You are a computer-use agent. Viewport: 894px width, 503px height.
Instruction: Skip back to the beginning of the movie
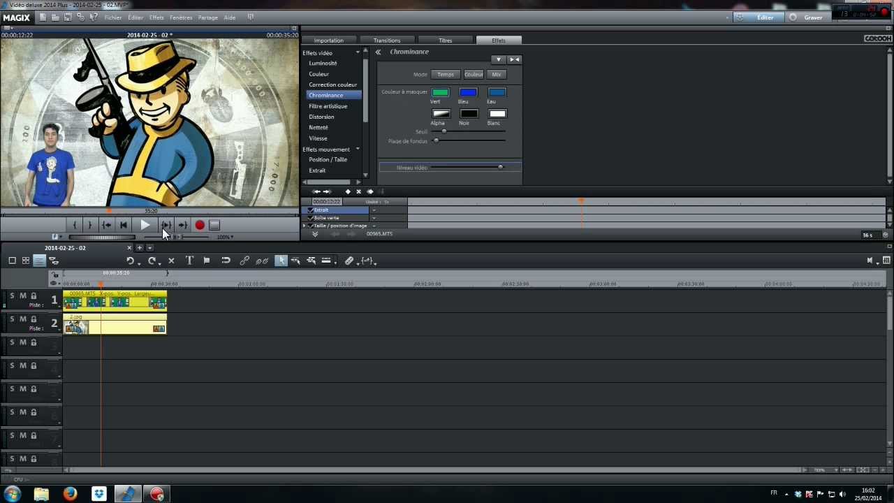[124, 225]
